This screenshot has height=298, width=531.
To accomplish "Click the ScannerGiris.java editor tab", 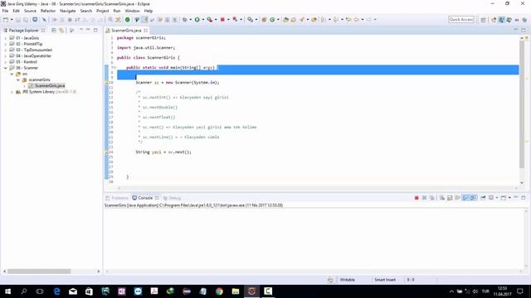I will pyautogui.click(x=126, y=31).
